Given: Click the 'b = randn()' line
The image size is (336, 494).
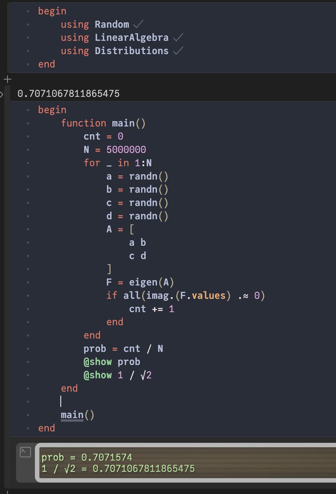Looking at the screenshot, I should pos(138,189).
